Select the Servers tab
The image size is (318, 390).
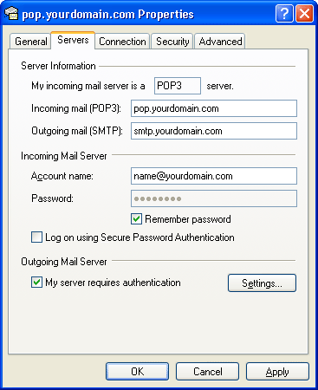tap(73, 40)
